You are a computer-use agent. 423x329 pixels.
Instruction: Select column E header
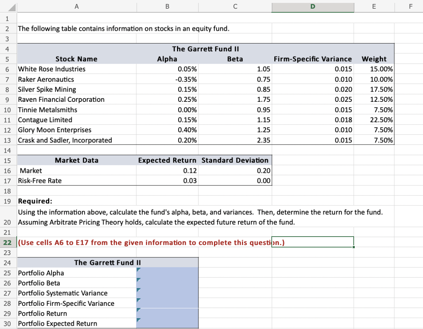(x=374, y=7)
